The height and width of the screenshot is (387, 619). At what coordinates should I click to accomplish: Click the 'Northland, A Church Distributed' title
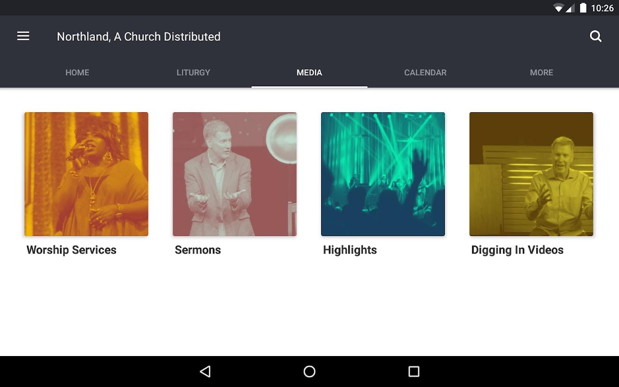[x=139, y=37]
